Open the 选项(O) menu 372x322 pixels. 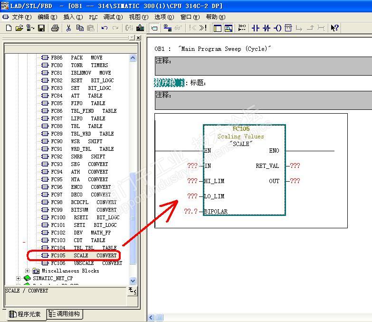point(164,17)
